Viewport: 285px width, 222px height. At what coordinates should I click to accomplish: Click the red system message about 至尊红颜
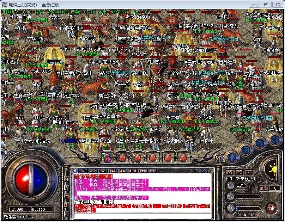[142, 208]
